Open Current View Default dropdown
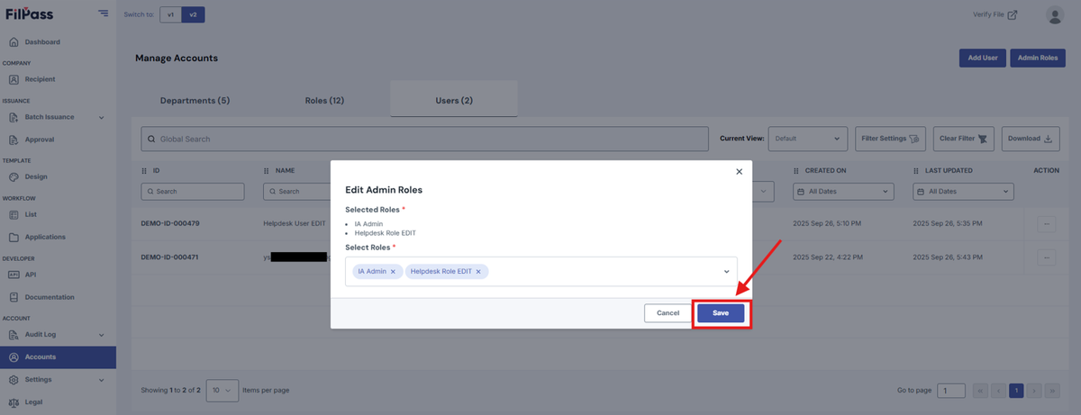Screen dimensions: 1081x415 (808, 139)
